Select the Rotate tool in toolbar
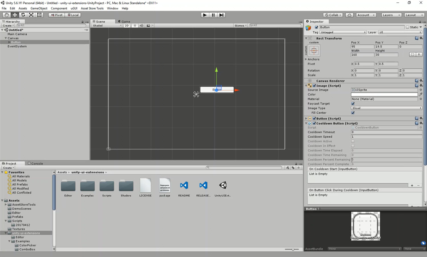The width and height of the screenshot is (427, 257). pyautogui.click(x=23, y=15)
